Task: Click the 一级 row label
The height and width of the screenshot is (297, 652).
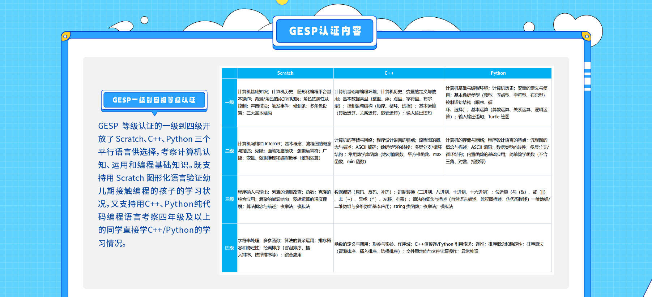Action: tap(229, 102)
